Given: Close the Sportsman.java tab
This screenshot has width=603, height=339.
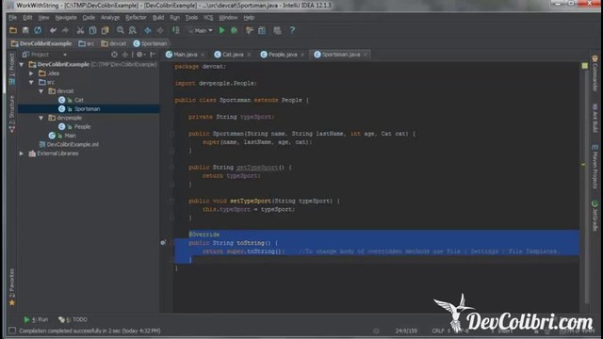Looking at the screenshot, I should 366,55.
